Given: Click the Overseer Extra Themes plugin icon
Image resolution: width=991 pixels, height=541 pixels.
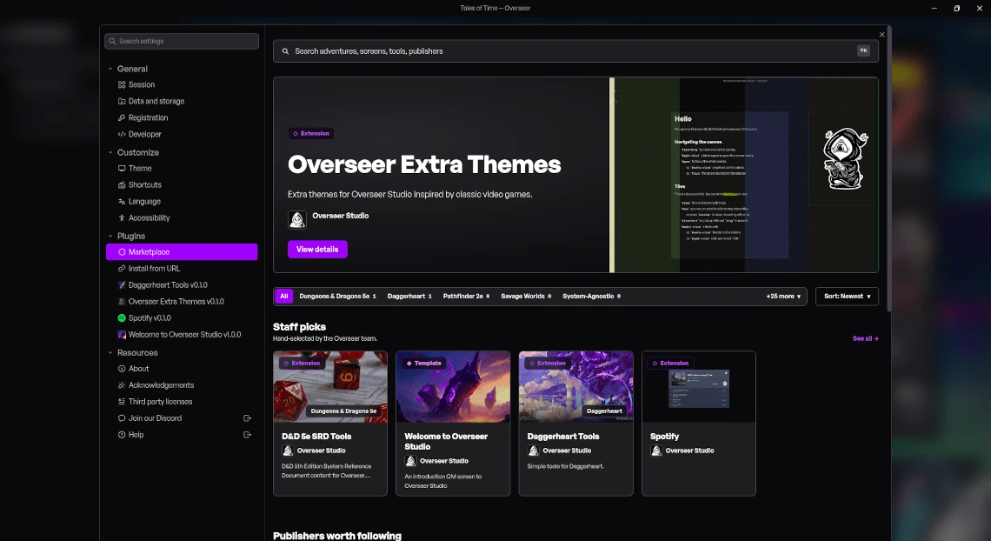Looking at the screenshot, I should [x=122, y=302].
